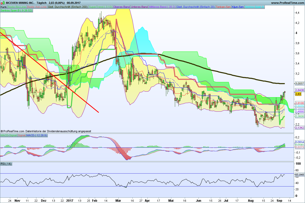Click the MACD-Signal label in the MACD panel

click(9, 136)
